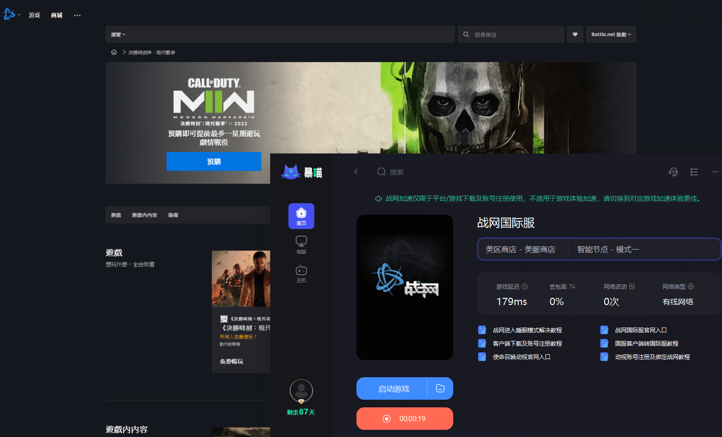722x437 pixels.
Task: Open the 美区商店 - 美服商店 region selector
Action: 520,250
